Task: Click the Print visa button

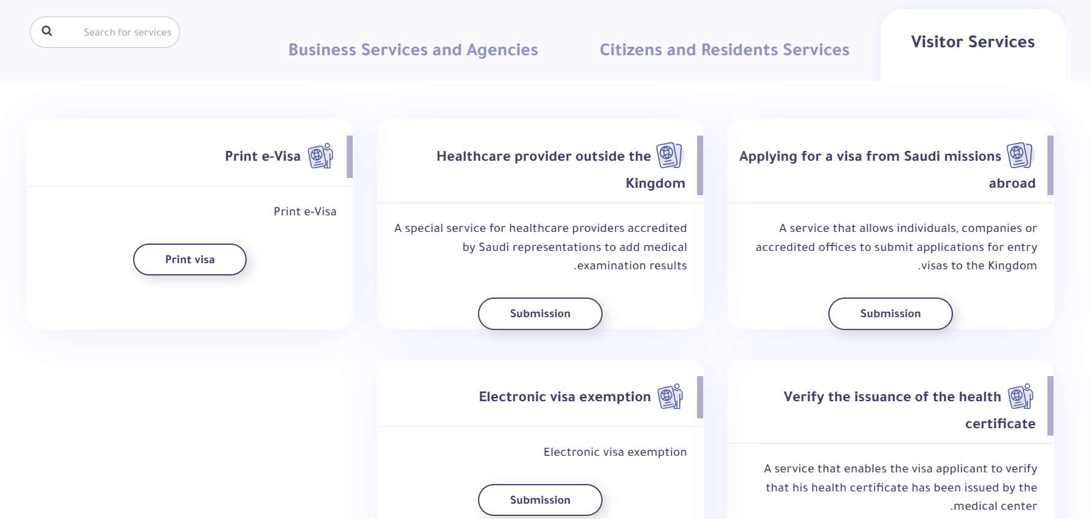Action: (x=190, y=259)
